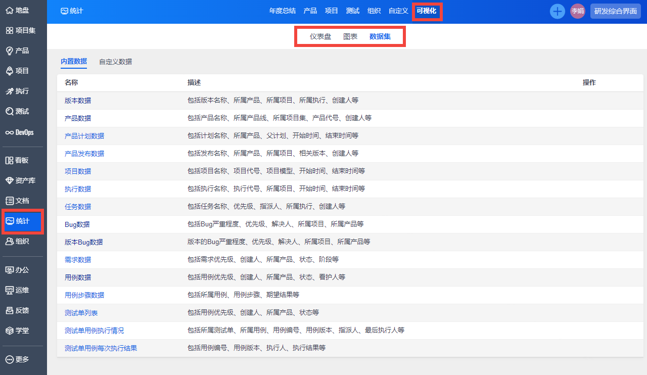Open 研发综合界面 interface switcher

(x=615, y=11)
